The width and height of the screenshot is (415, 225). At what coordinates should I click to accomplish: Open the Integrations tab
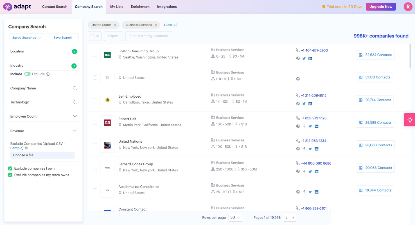[167, 7]
